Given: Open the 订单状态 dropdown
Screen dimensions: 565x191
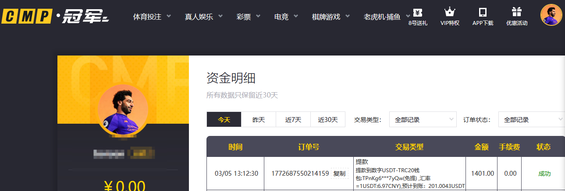Looking at the screenshot, I should 531,119.
